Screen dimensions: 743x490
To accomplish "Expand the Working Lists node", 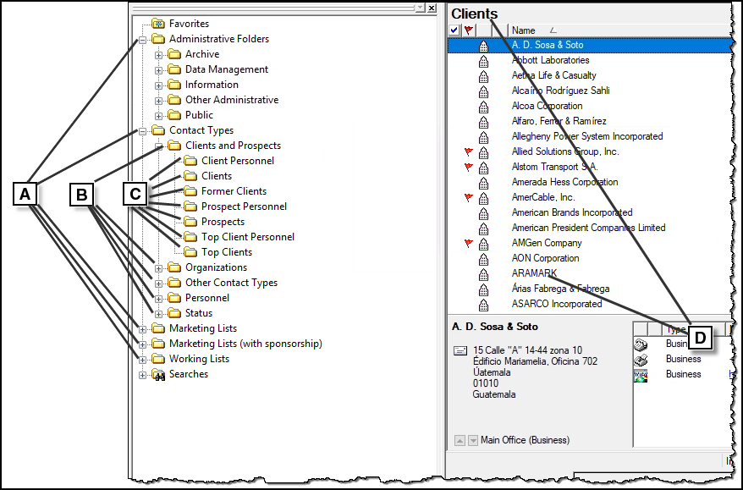I will [x=142, y=361].
